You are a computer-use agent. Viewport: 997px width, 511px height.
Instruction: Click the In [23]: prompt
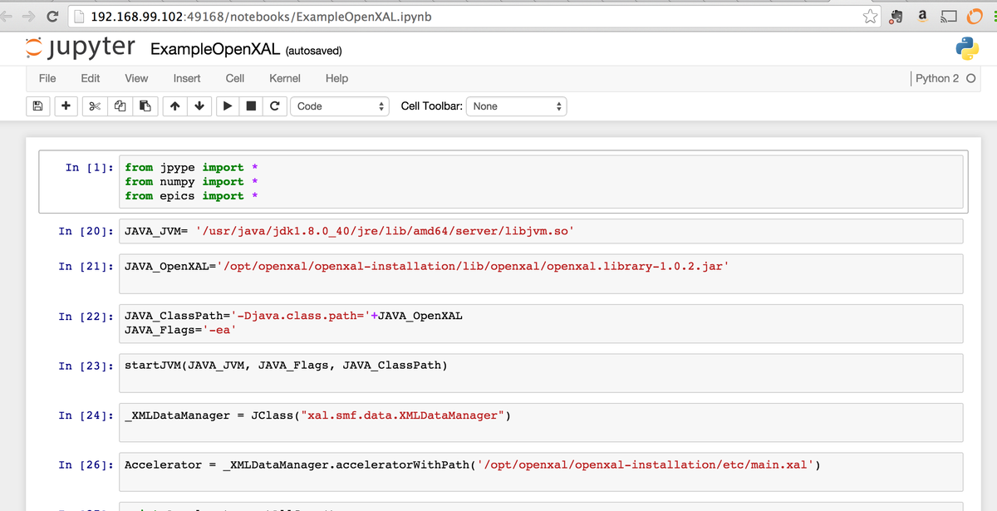coord(86,366)
